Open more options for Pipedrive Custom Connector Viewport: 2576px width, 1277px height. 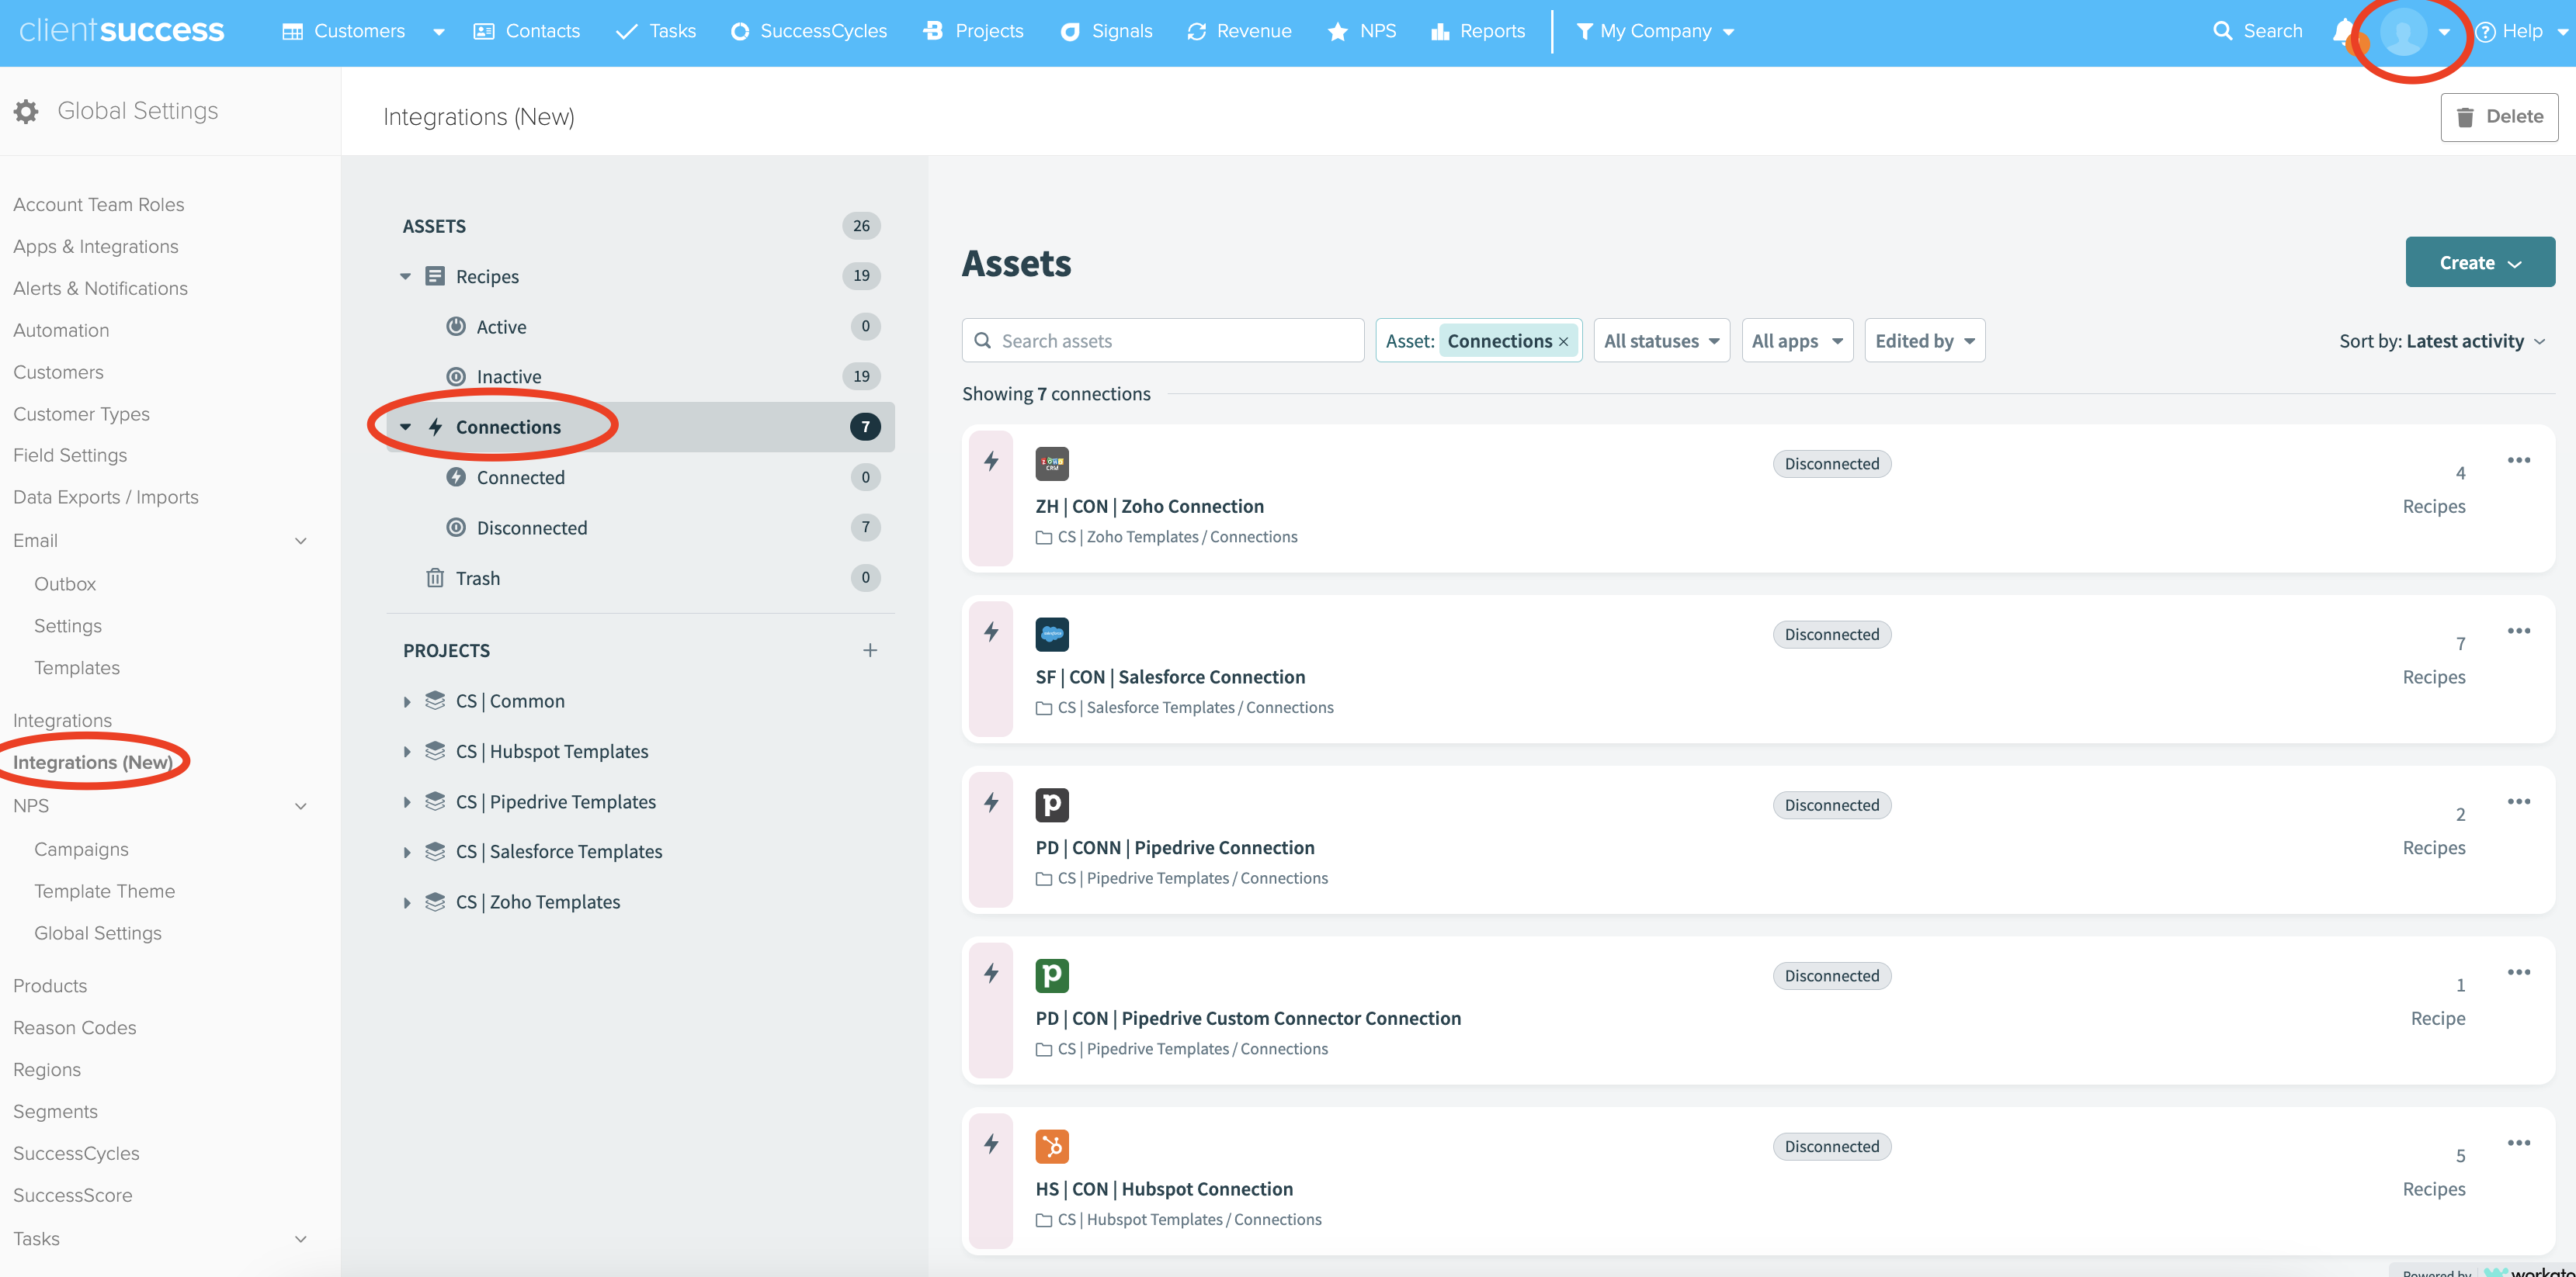click(x=2519, y=972)
